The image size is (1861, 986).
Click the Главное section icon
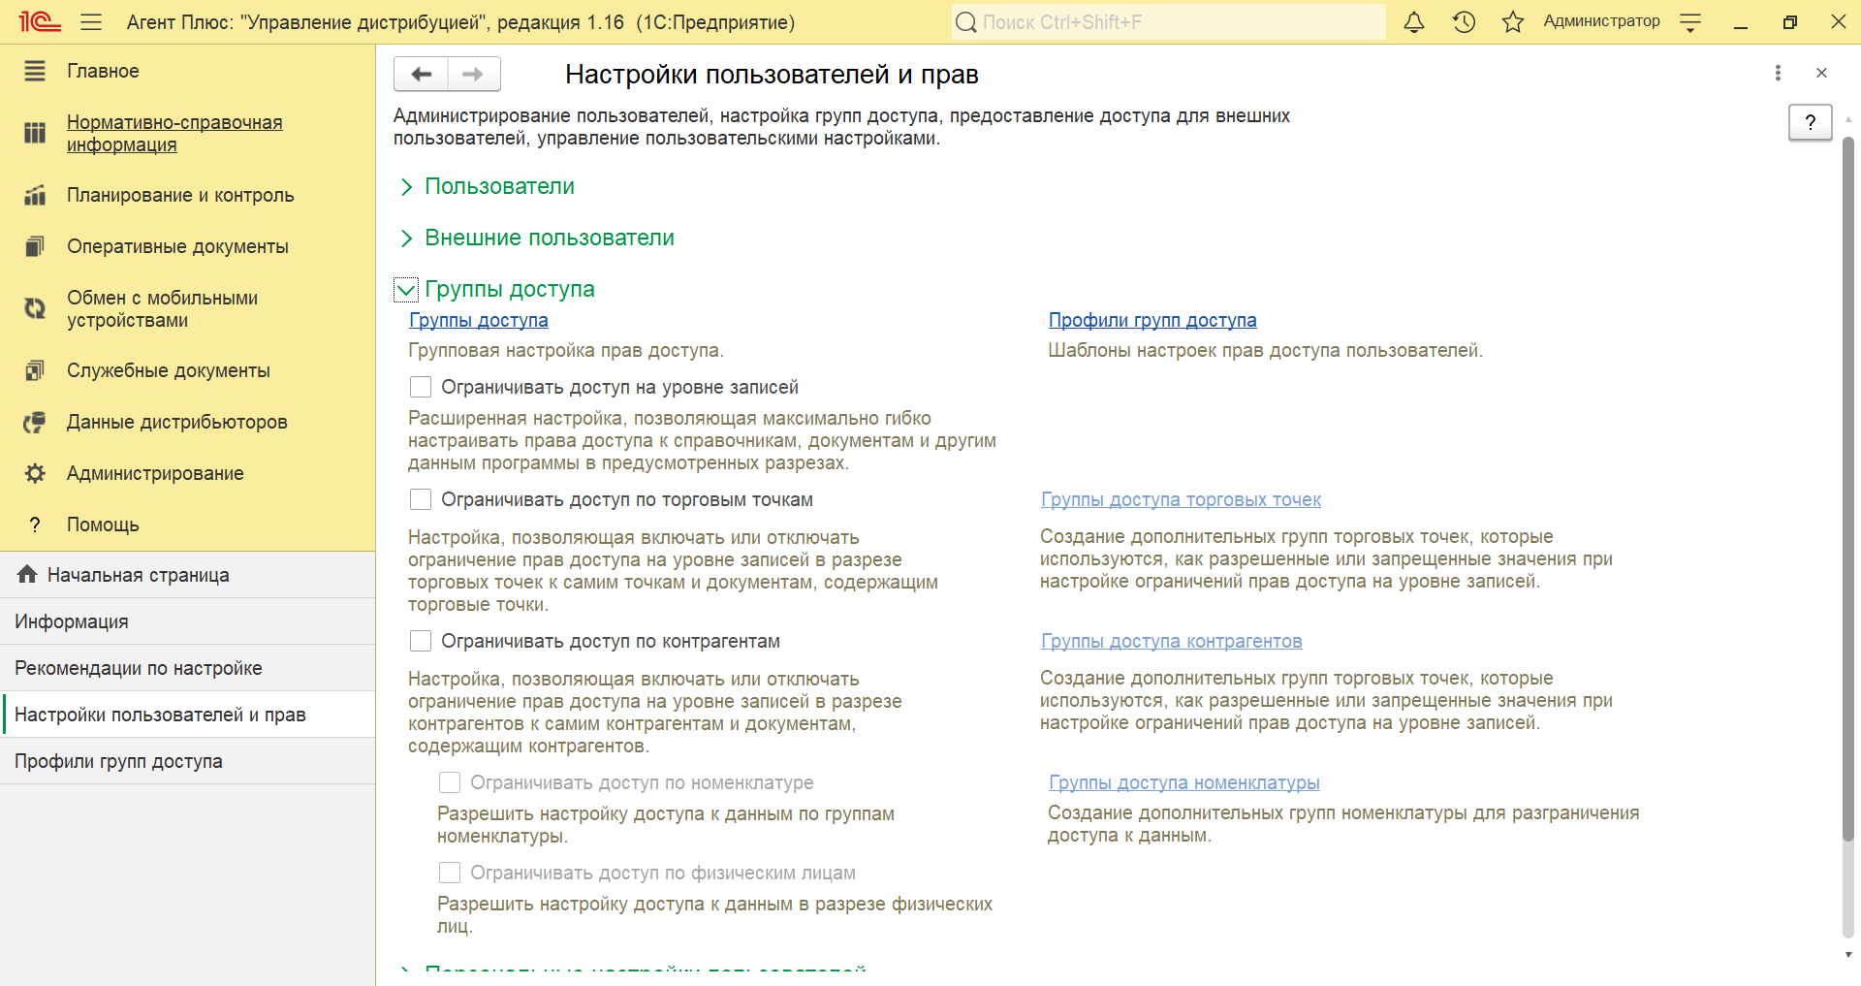(x=35, y=71)
